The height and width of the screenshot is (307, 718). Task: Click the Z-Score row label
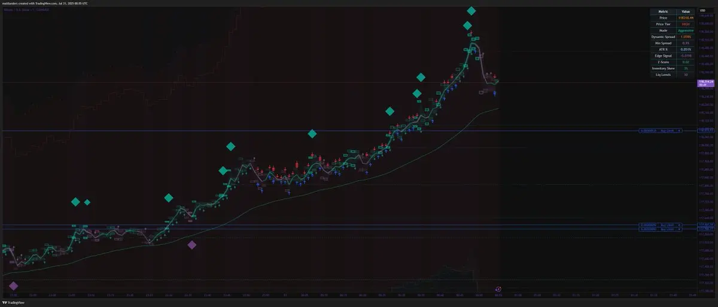click(x=663, y=62)
